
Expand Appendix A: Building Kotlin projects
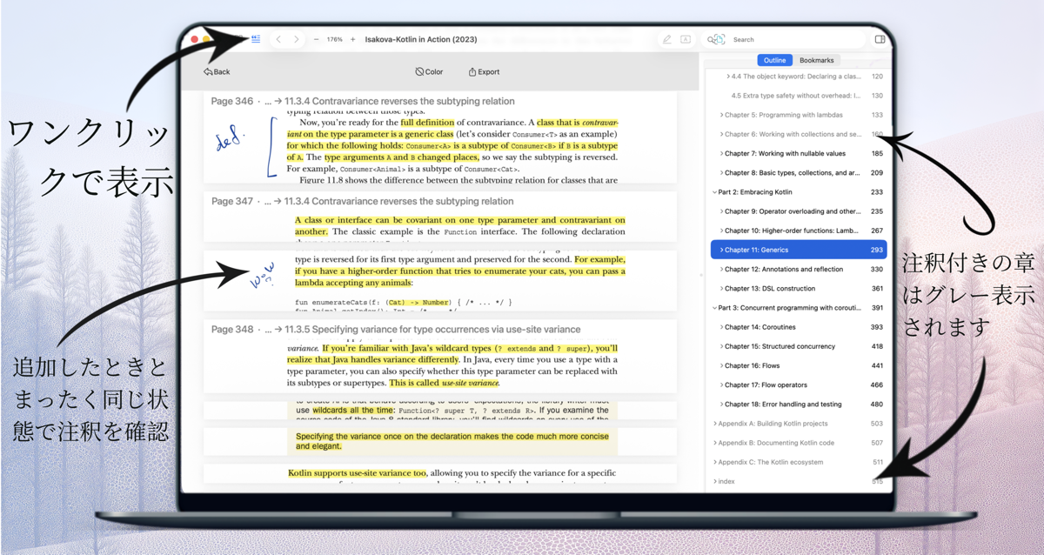click(714, 424)
